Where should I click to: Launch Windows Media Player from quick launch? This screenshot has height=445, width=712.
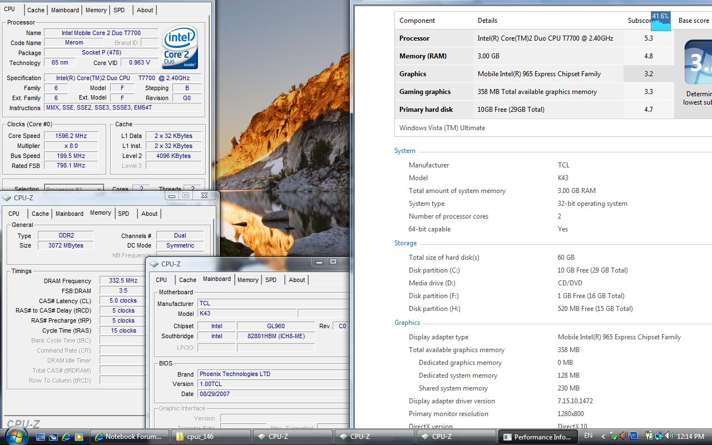[78, 437]
